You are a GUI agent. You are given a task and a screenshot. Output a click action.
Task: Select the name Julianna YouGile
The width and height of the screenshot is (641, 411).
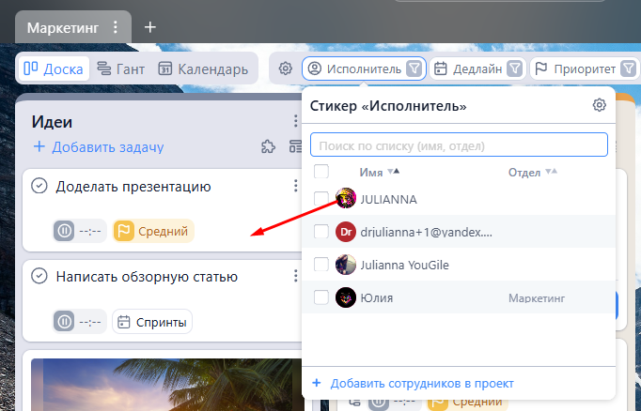coord(405,265)
